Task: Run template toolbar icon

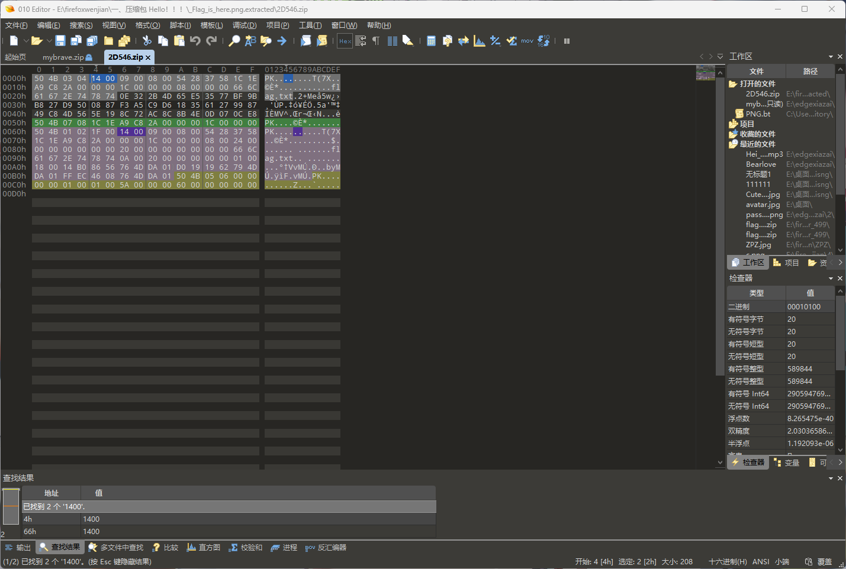Action: [x=321, y=41]
